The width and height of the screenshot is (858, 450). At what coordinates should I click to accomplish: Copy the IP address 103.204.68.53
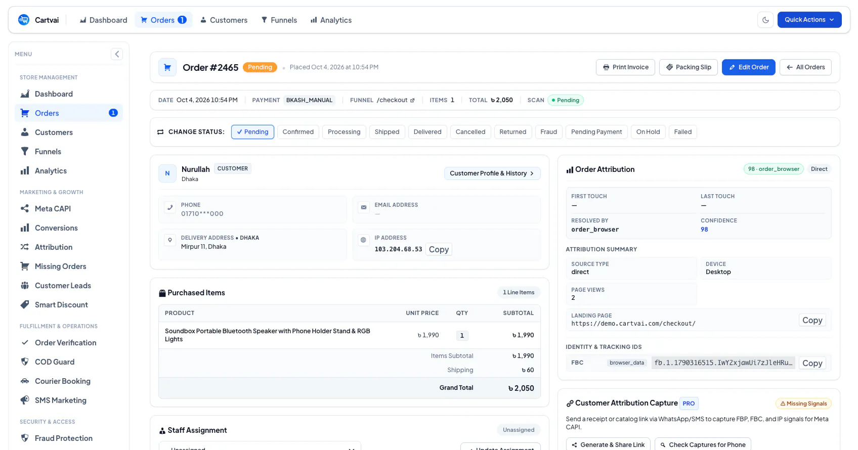pyautogui.click(x=439, y=249)
